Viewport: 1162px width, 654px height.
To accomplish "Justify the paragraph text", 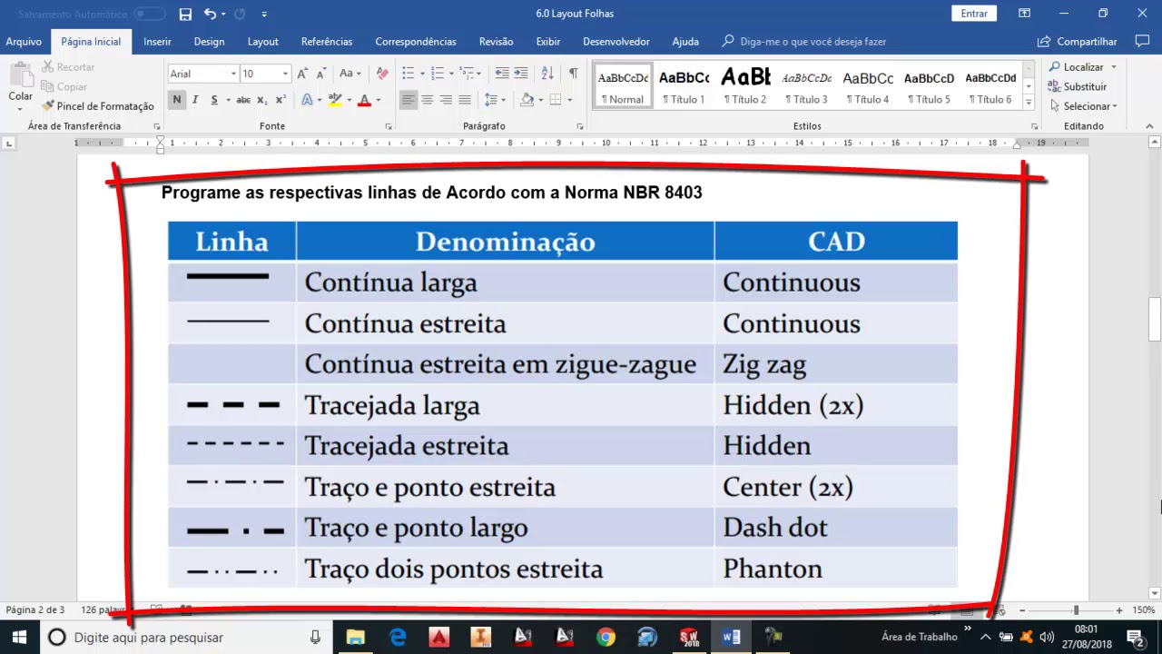I will point(465,100).
